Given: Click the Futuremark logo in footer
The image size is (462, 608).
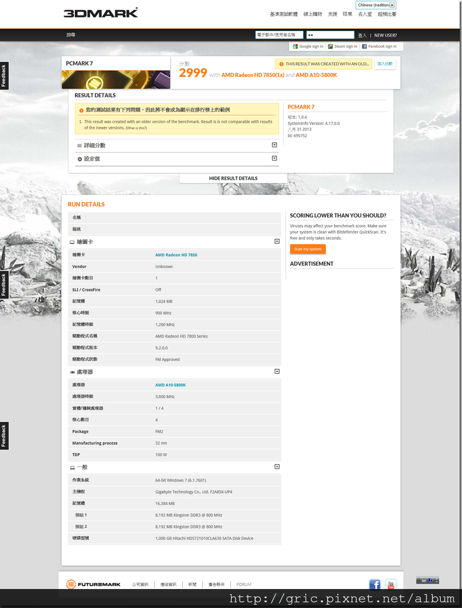Looking at the screenshot, I should pos(93,584).
